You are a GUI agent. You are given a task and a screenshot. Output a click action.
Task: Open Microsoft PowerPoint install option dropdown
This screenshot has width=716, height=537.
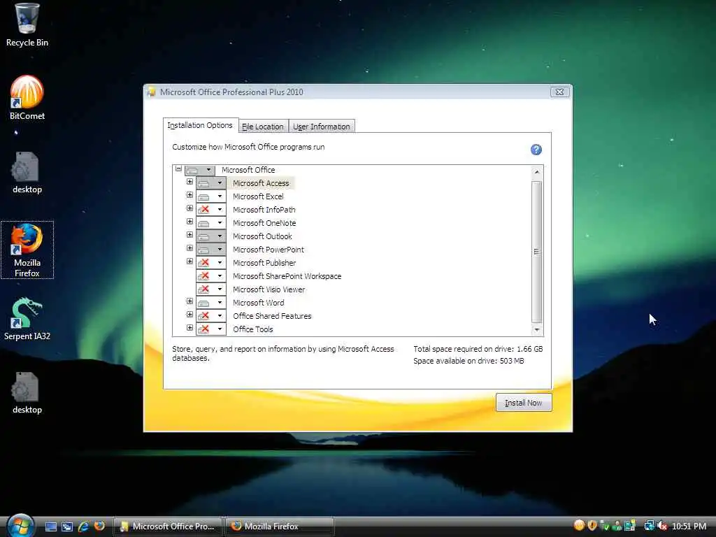tap(211, 250)
